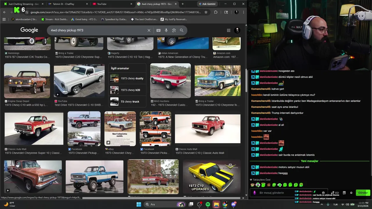Open the on-screen keyboard input tool
This screenshot has height=209, width=372.
pos(158,30)
